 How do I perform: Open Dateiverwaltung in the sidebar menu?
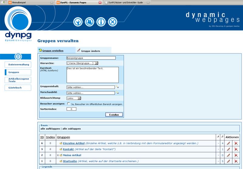coord(19,64)
